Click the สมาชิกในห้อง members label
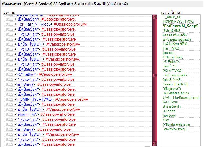 point(171,12)
